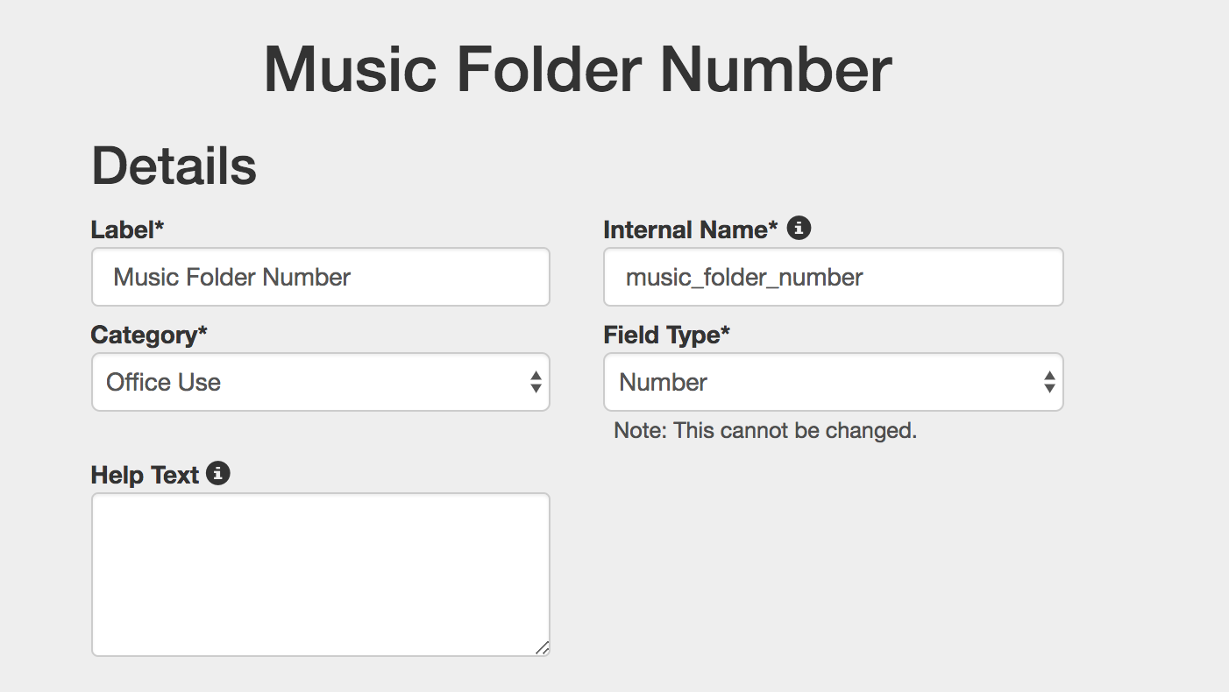Click the Label* field caption

128,229
